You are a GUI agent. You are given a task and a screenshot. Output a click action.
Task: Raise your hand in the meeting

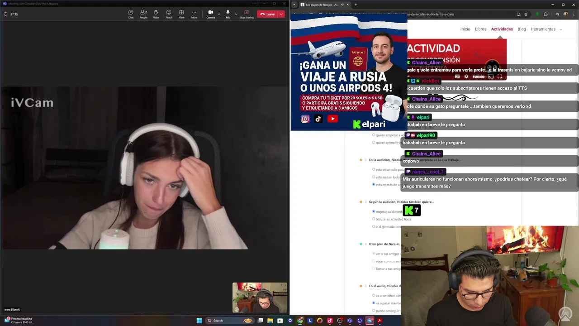[x=156, y=14]
